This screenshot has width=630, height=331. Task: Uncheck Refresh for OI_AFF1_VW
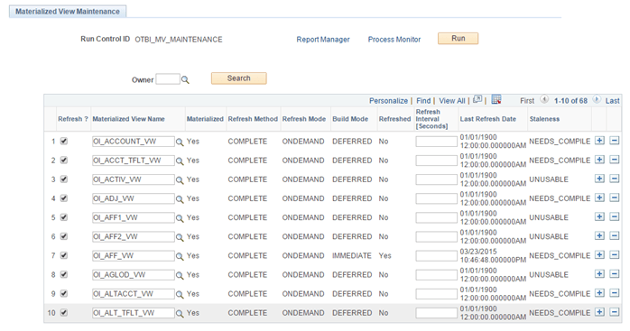tap(64, 217)
